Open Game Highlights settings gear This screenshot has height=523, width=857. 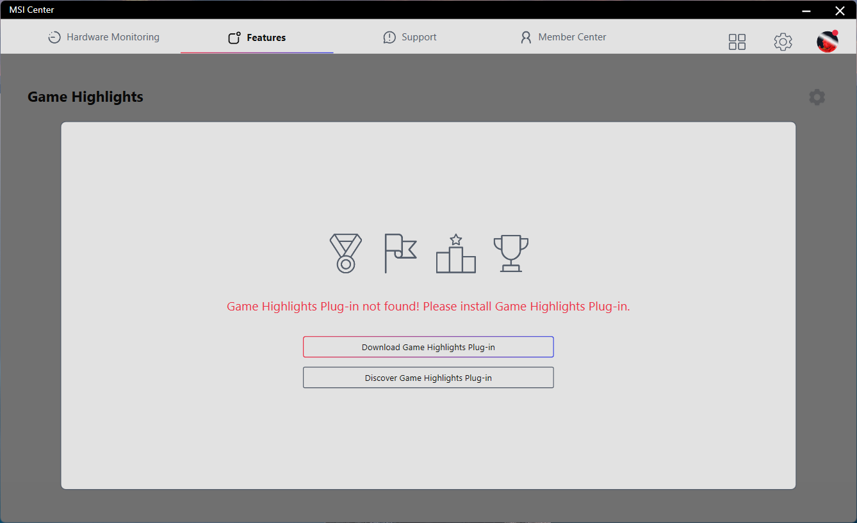coord(817,97)
